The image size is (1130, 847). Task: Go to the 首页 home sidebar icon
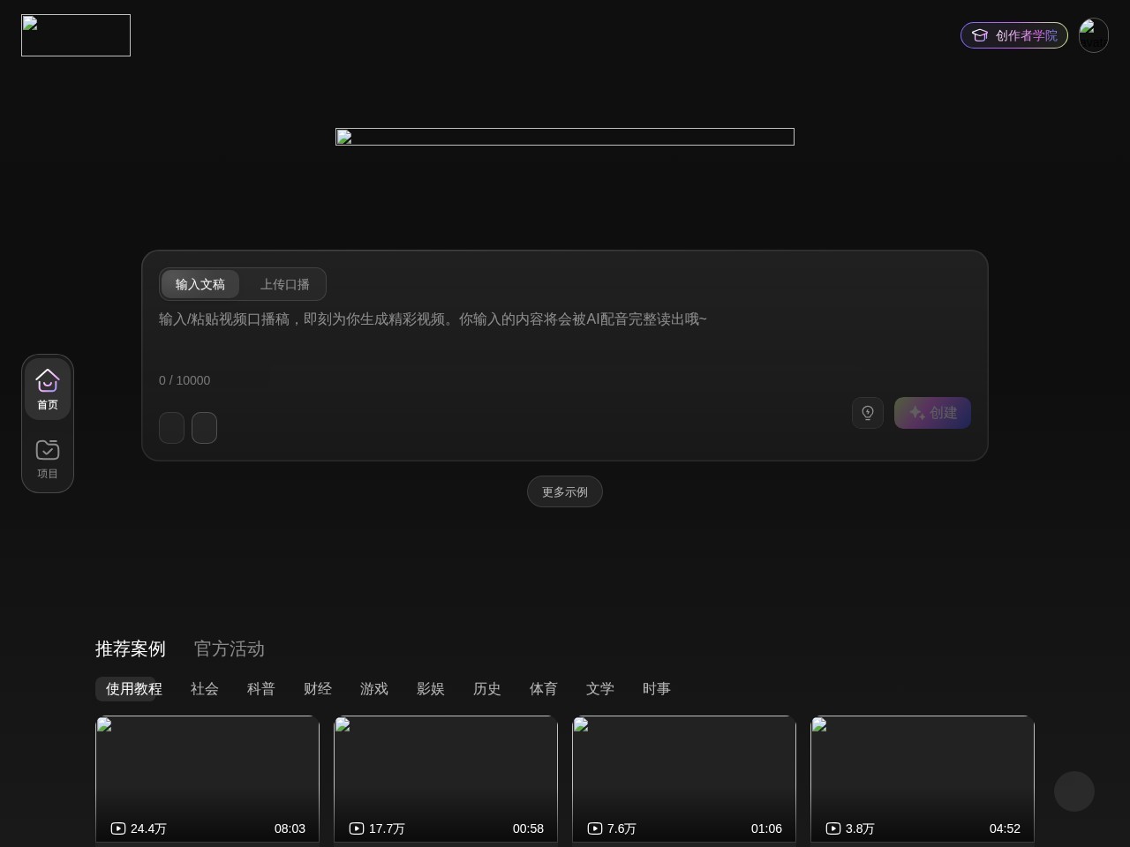pos(48,389)
